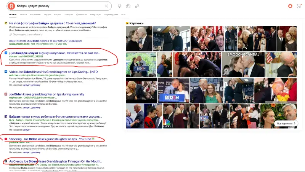Image resolution: width=305 pixels, height=172 pixels.
Task: Expand 'Все картинки' arrow button
Action: coord(287,123)
